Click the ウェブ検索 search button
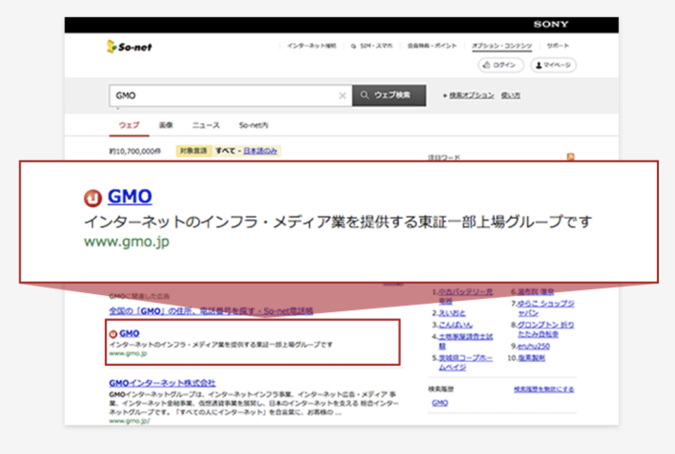Image resolution: width=675 pixels, height=454 pixels. point(389,95)
